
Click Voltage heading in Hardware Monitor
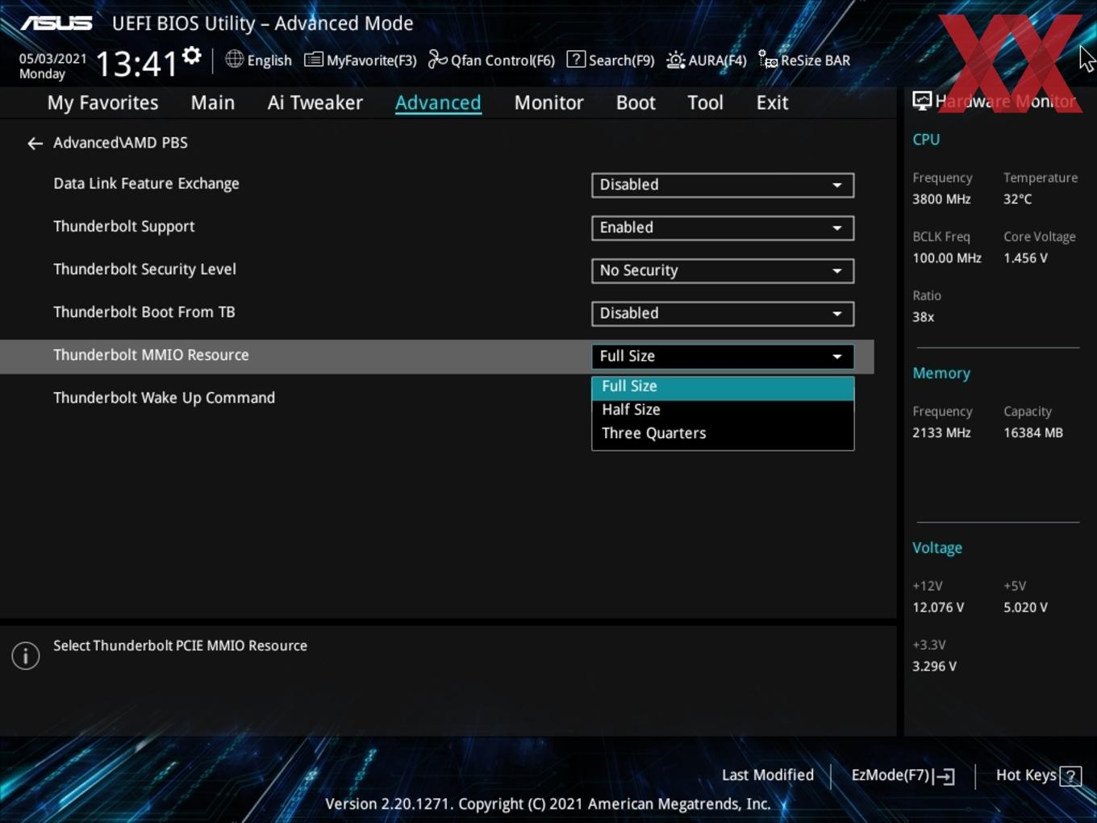[x=936, y=548]
